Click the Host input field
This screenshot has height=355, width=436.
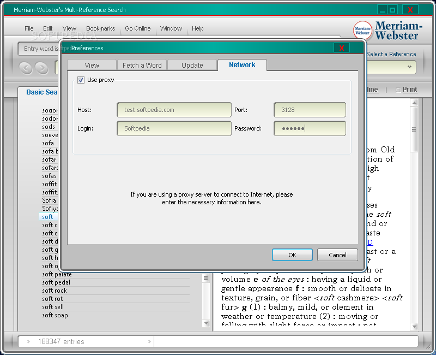pyautogui.click(x=174, y=110)
